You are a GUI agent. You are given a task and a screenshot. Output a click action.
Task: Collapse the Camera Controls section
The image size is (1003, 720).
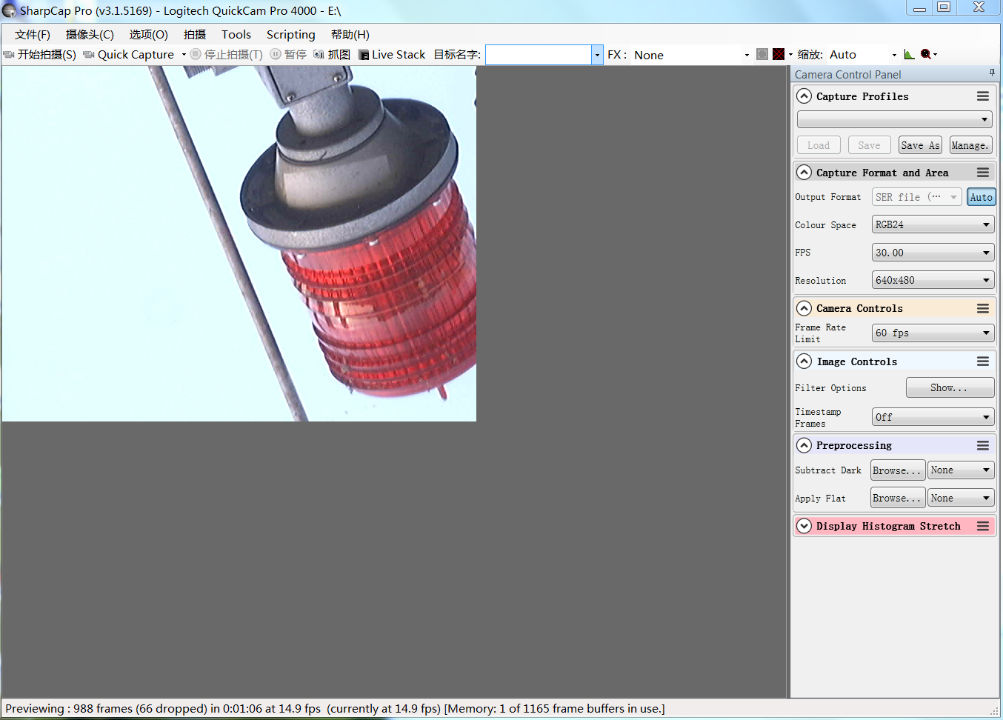(x=804, y=308)
